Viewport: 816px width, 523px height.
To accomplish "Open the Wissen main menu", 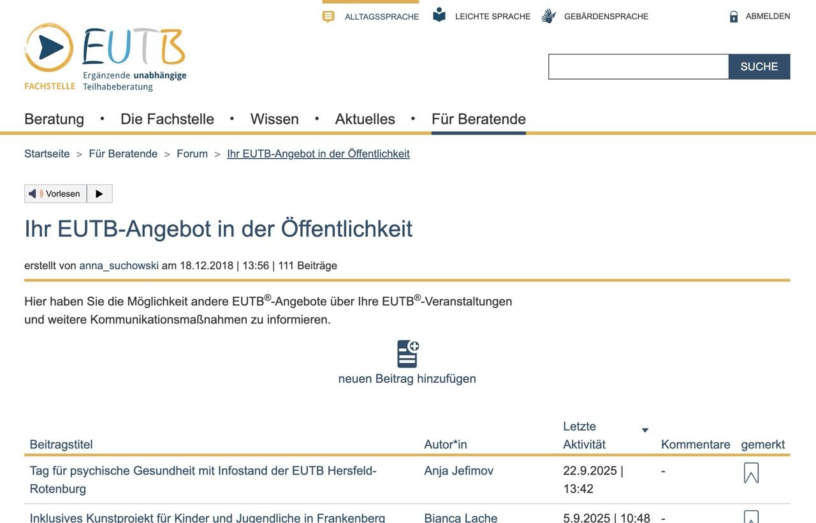I will click(x=274, y=119).
